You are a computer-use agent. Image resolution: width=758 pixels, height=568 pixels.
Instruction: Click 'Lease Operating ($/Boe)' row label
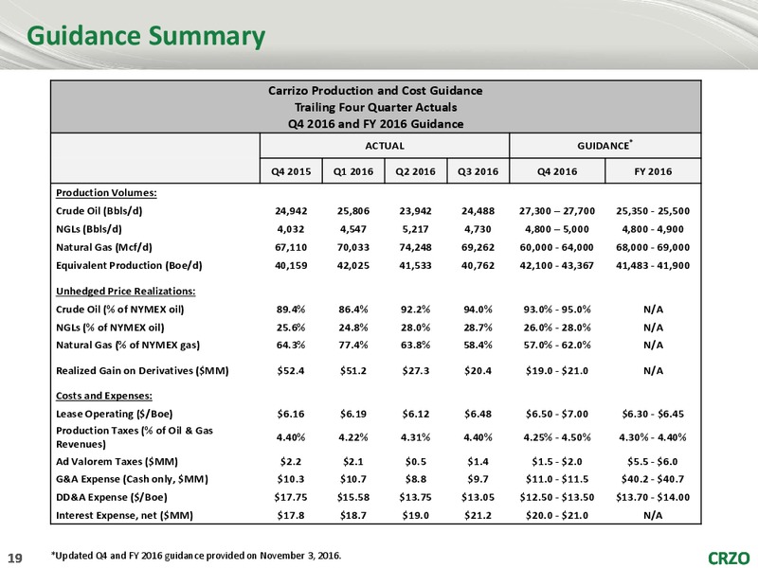click(x=114, y=414)
